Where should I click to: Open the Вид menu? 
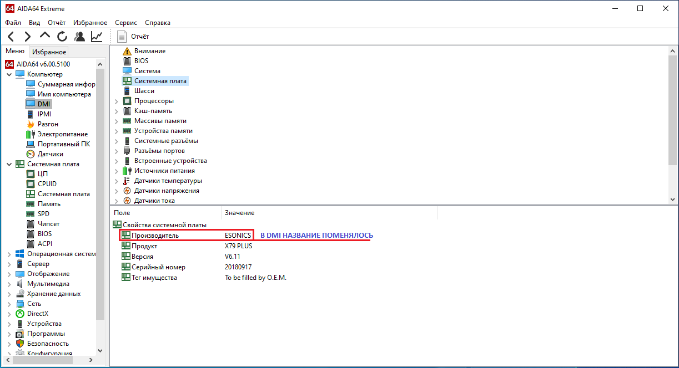coord(34,23)
